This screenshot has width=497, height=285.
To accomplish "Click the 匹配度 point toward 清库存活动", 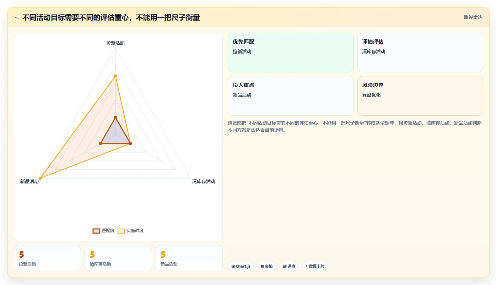I will coord(130,143).
